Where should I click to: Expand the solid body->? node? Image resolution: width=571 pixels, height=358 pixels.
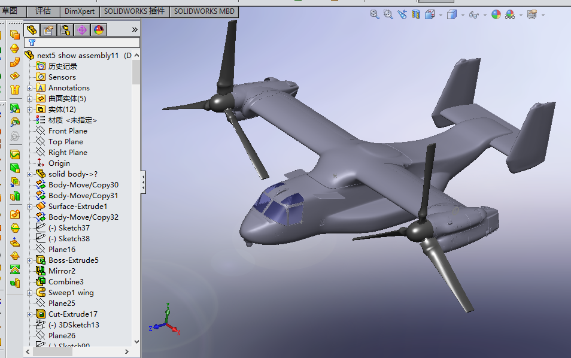tap(30, 174)
